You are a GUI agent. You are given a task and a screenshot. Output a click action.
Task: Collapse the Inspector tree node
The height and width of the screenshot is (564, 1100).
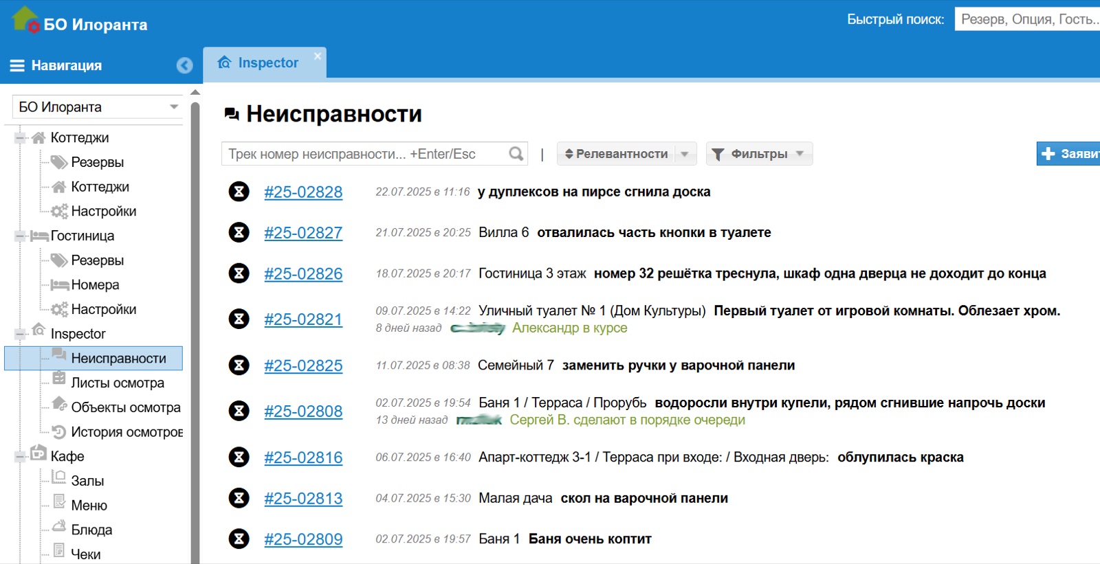pyautogui.click(x=20, y=334)
